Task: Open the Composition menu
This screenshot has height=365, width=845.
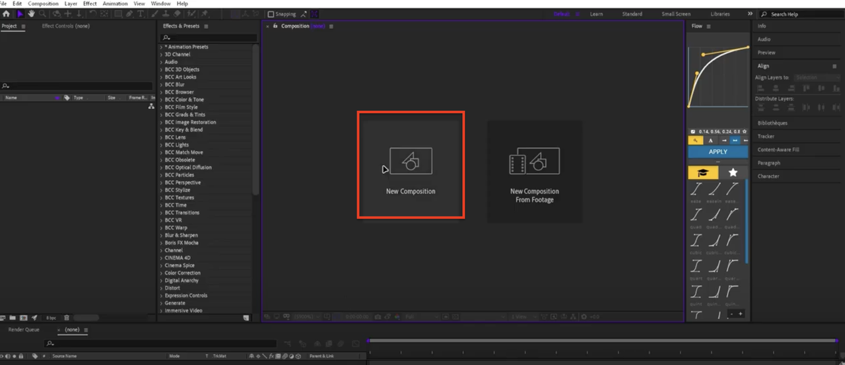Action: point(43,3)
